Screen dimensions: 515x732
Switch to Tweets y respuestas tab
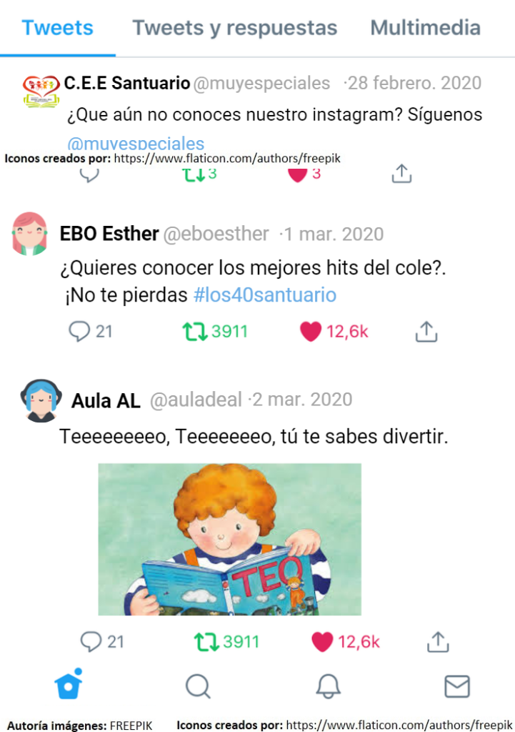coord(234,28)
